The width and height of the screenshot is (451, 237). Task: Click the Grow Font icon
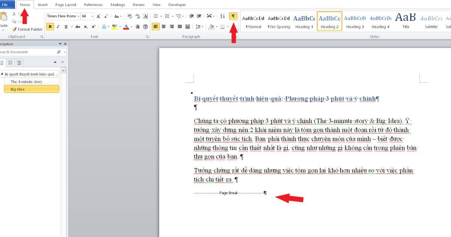click(98, 16)
